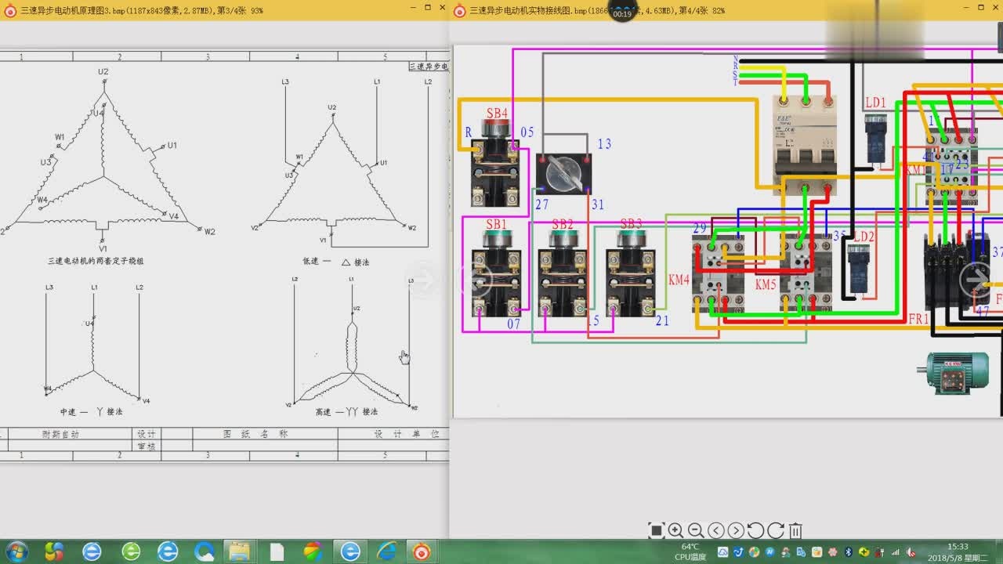
Task: Click the 低速 — △ 接法 caption
Action: point(335,262)
